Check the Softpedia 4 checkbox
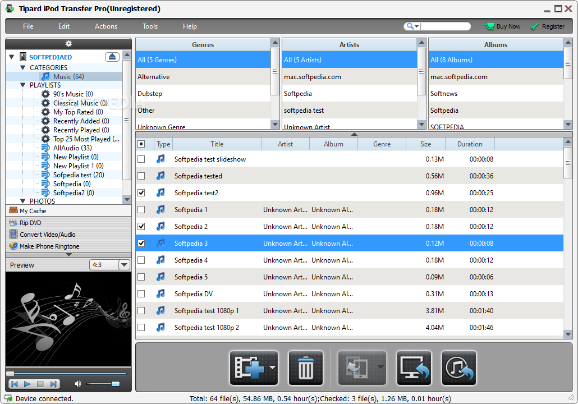This screenshot has width=578, height=404. point(141,260)
